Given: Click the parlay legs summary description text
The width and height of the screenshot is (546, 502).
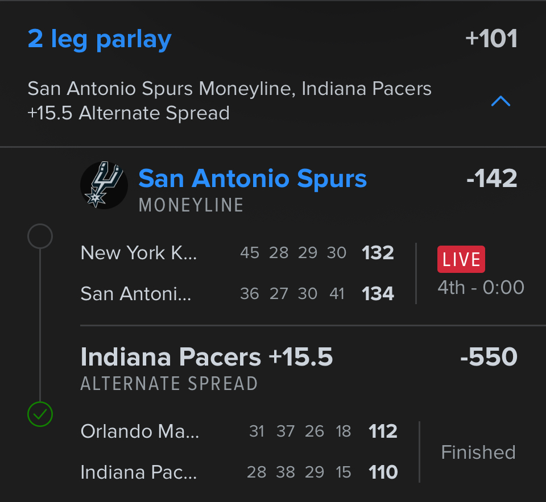Looking at the screenshot, I should (x=229, y=101).
